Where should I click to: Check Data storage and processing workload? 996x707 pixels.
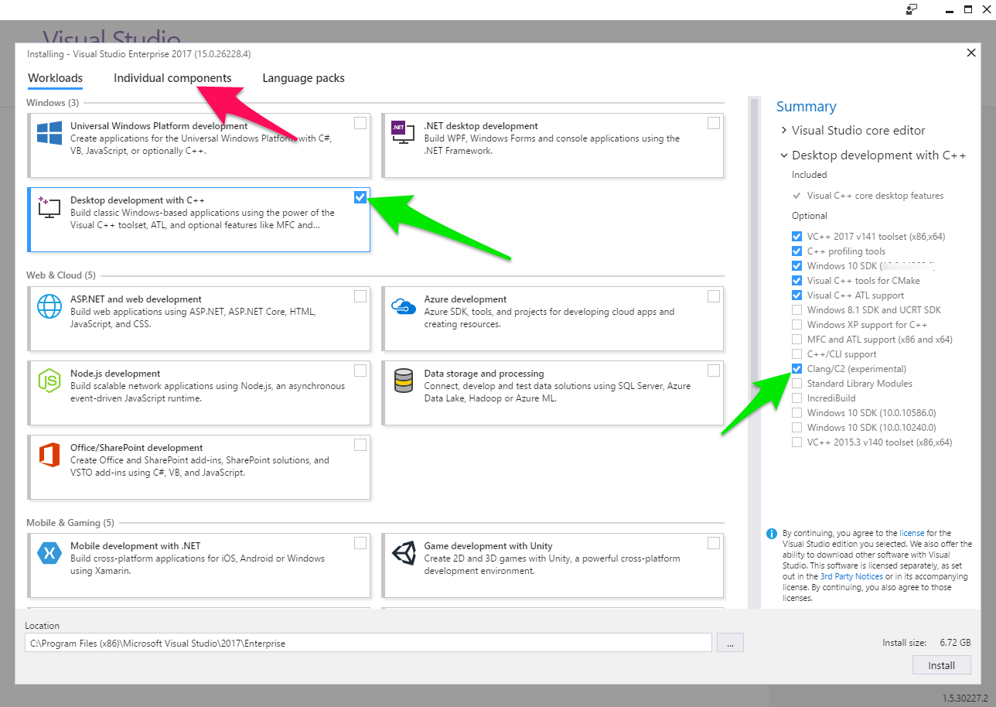[714, 371]
